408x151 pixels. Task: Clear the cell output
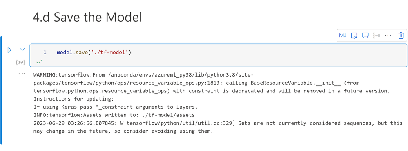click(354, 35)
